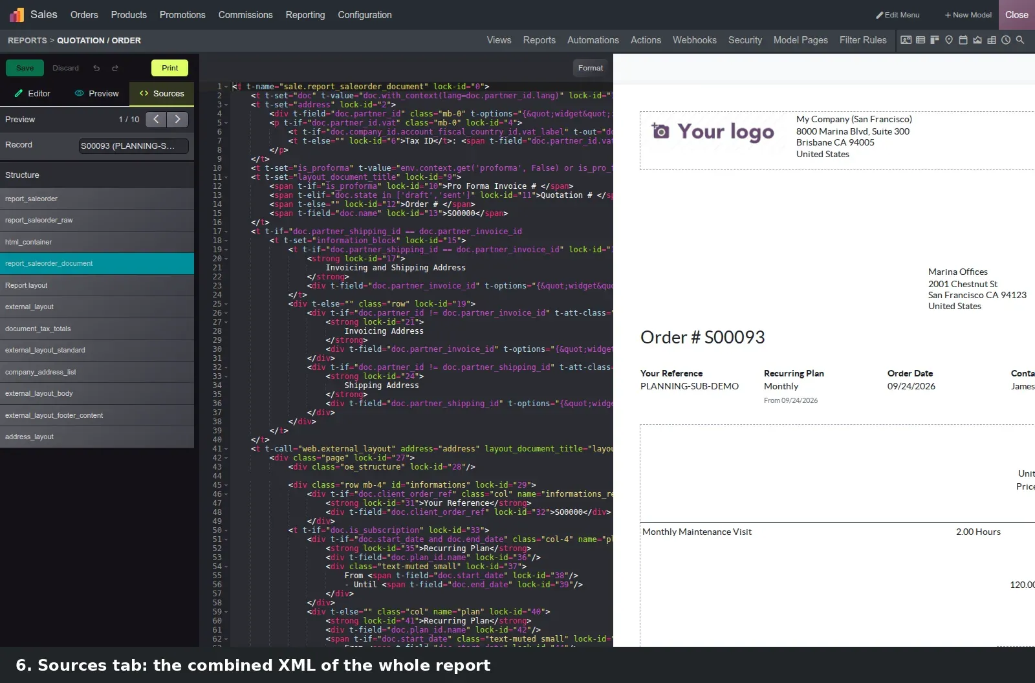Select html_container in Structure list
The width and height of the screenshot is (1035, 683).
pos(97,242)
